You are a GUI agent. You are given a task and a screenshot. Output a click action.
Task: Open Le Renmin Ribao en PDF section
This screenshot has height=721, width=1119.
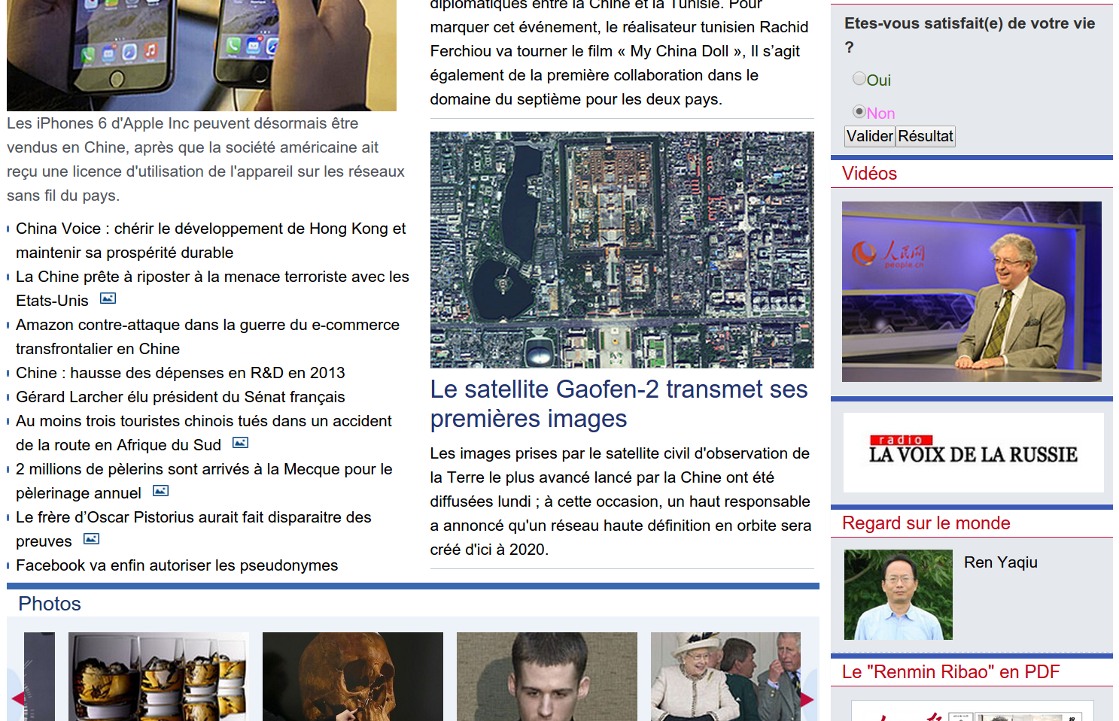tap(950, 672)
